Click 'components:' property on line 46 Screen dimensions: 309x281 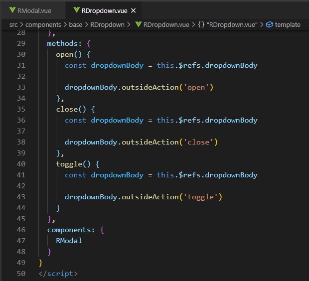71,230
